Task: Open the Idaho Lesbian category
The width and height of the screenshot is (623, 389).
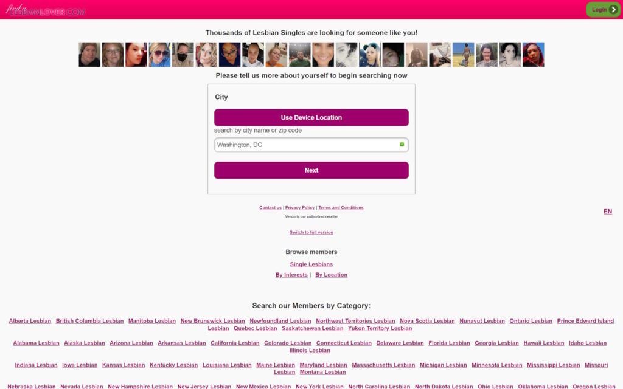Action: click(x=588, y=343)
